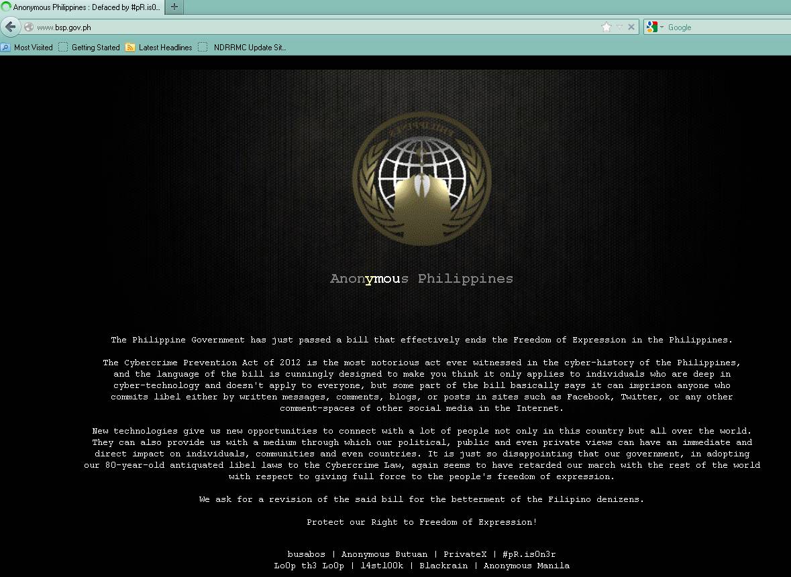This screenshot has height=577, width=791.
Task: Click the Anonymous Philippines heading
Action: [421, 279]
